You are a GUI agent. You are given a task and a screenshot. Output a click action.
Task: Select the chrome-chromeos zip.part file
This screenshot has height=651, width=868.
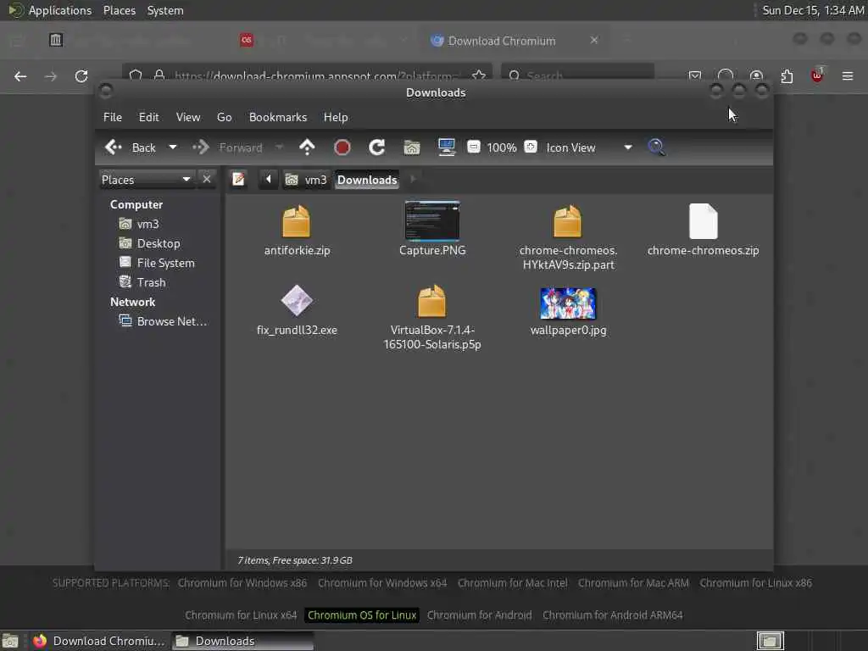pos(568,237)
